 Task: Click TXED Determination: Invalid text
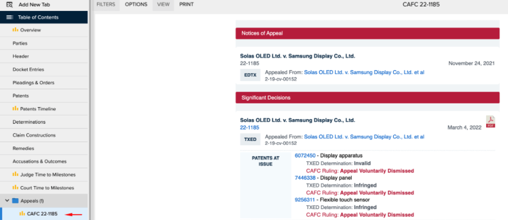coord(338,163)
